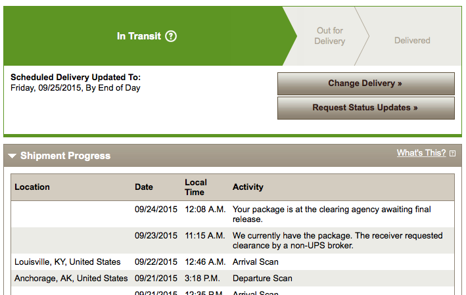
Task: Collapse the Shipment Progress section triangle
Action: click(x=12, y=156)
